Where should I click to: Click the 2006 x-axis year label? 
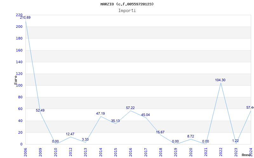click(x=25, y=152)
